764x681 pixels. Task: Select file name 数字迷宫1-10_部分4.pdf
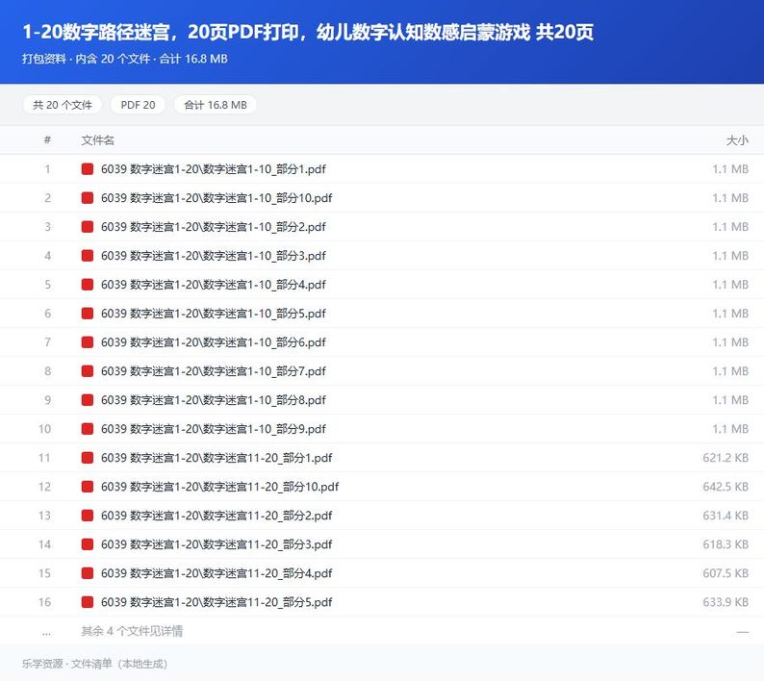[x=214, y=285]
